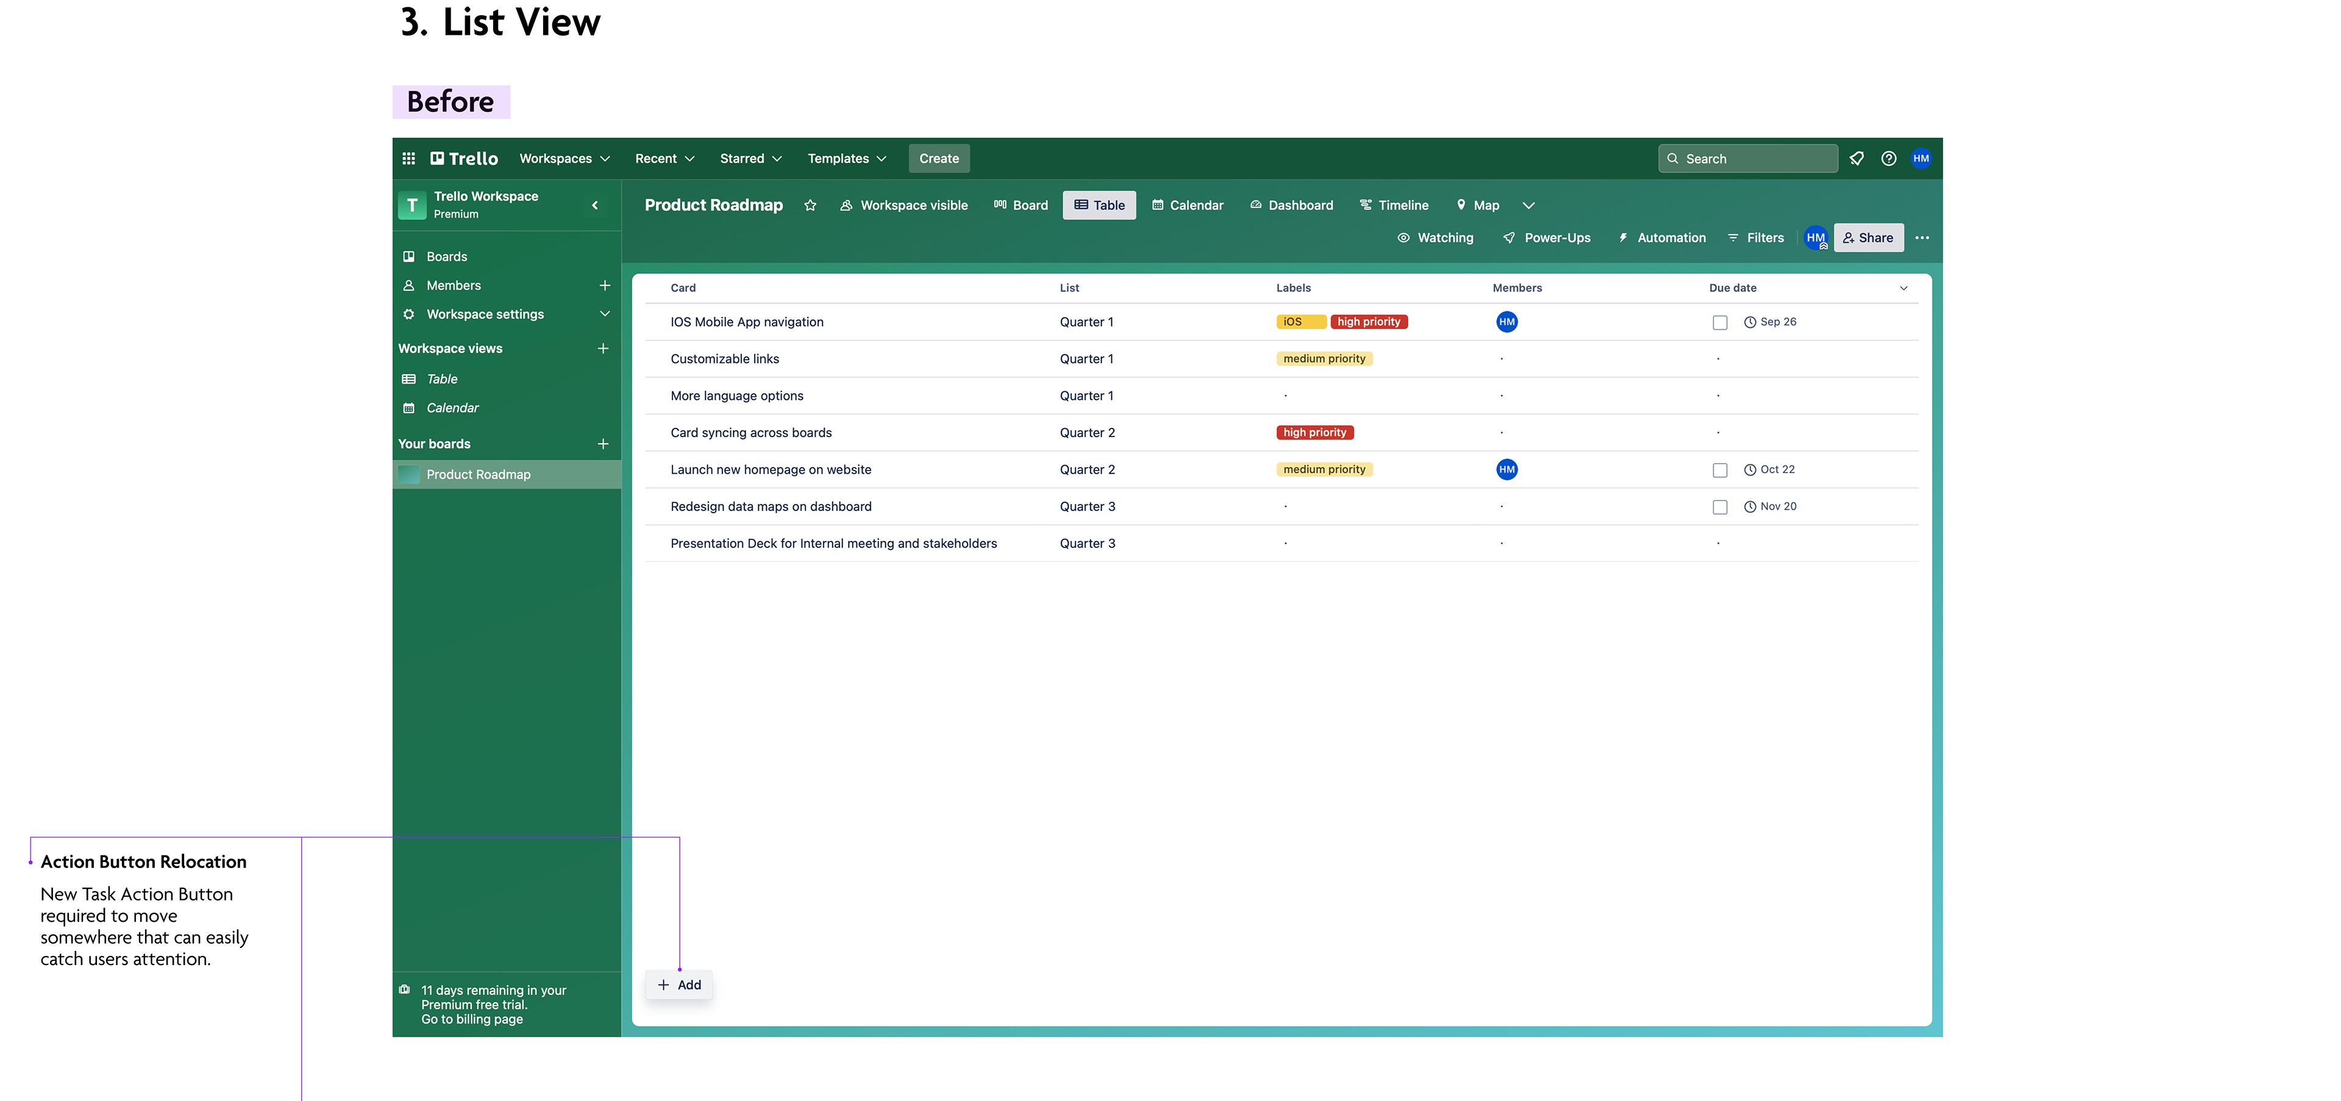Viewport: 2341px width, 1101px height.
Task: Open Product Roadmap board in sidebar
Action: pyautogui.click(x=507, y=474)
